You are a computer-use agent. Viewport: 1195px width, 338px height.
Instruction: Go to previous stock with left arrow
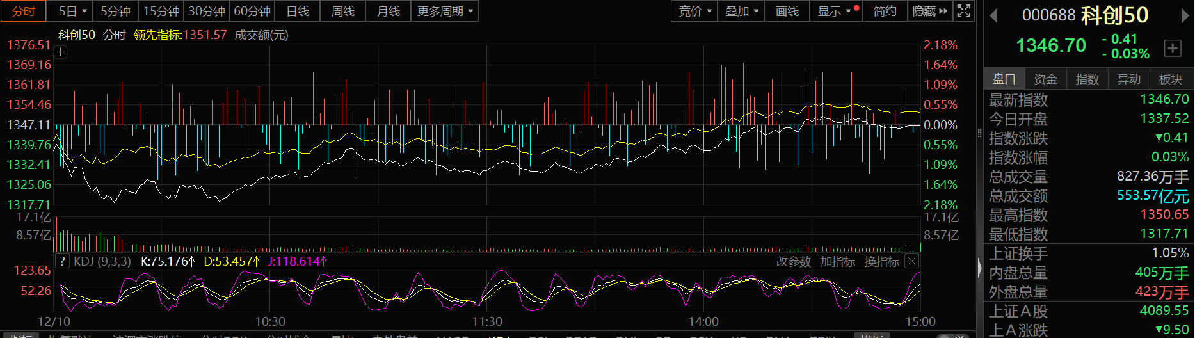click(x=993, y=15)
